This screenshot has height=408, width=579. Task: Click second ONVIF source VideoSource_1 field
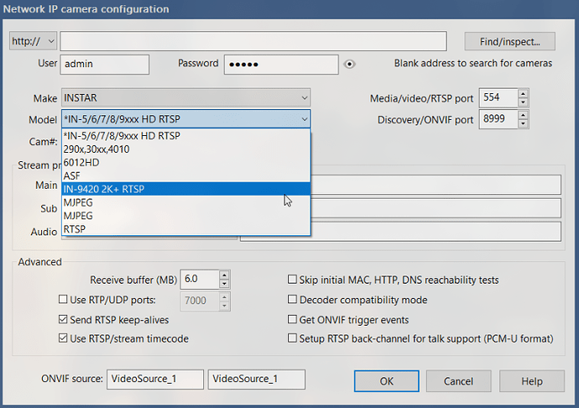pyautogui.click(x=256, y=379)
